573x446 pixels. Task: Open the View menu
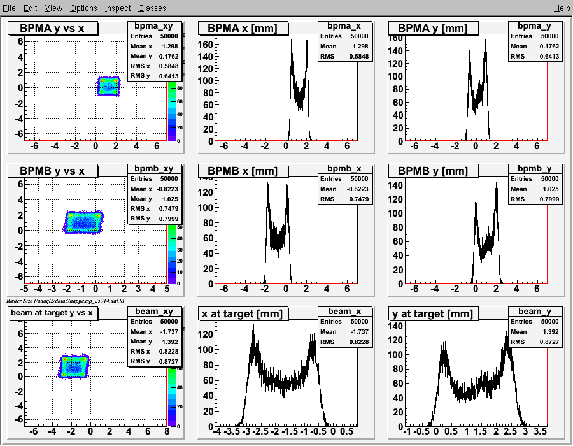click(53, 8)
